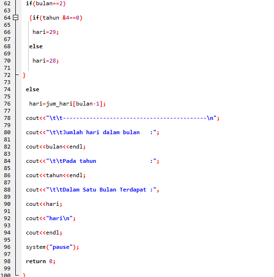274x277 pixels.
Task: Click 'hari=jum_hari[bulan-1];' line
Action: pyautogui.click(x=67, y=104)
